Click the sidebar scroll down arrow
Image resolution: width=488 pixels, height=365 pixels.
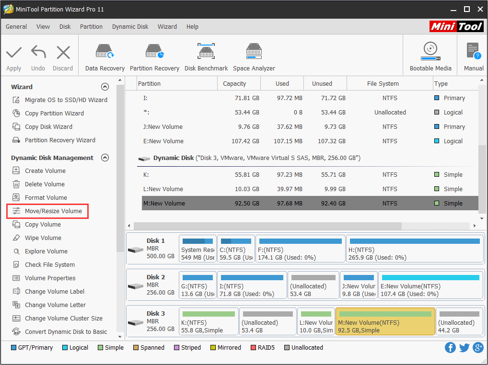coord(120,336)
